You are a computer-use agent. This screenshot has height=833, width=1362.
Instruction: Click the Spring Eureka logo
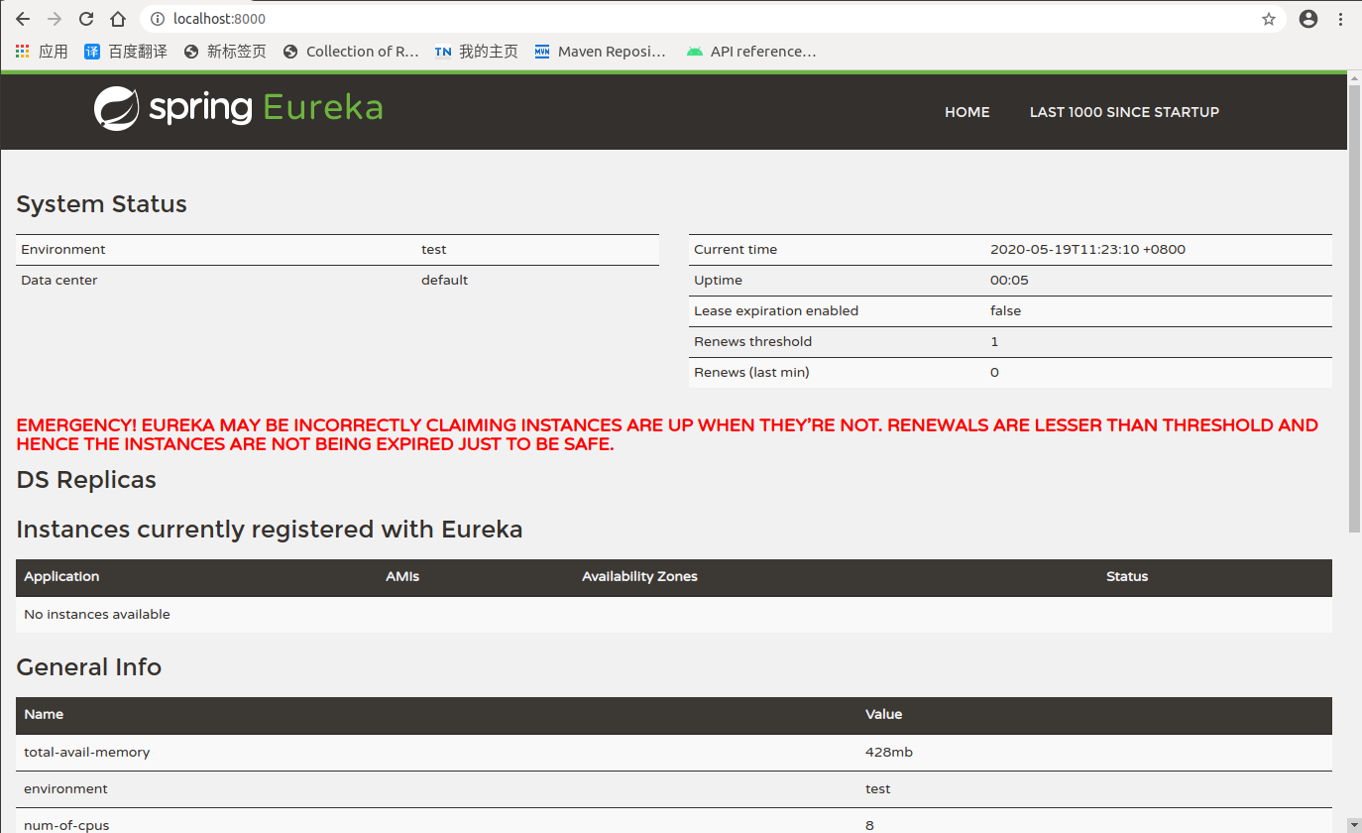point(239,108)
